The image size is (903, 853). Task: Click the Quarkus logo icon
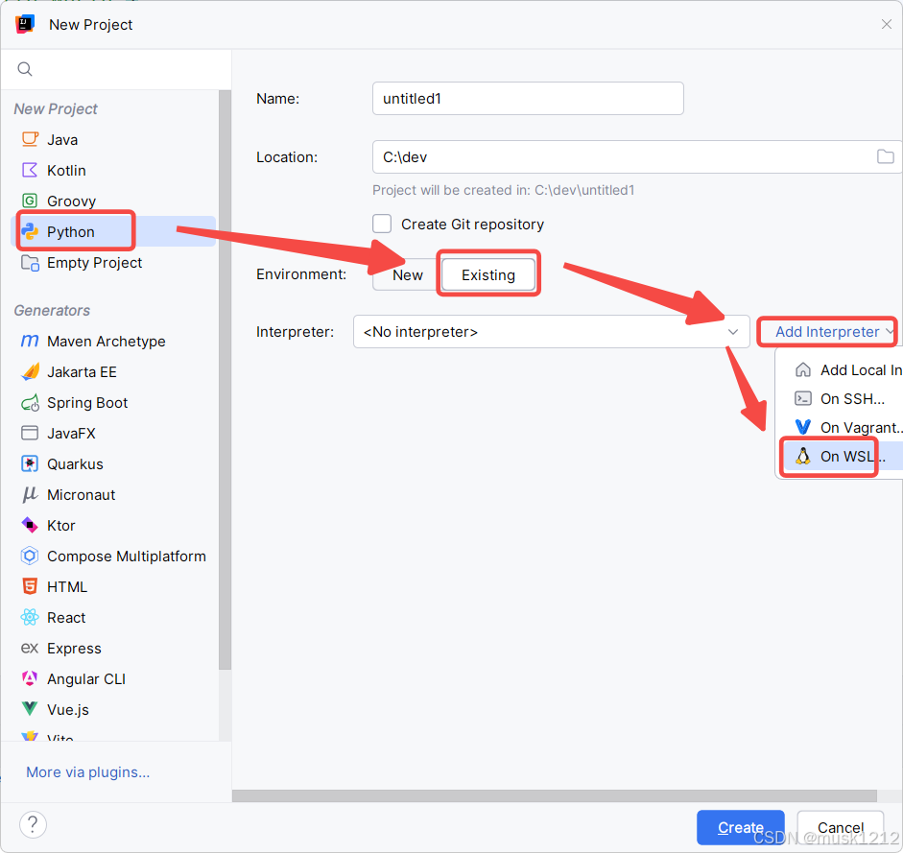[x=30, y=463]
